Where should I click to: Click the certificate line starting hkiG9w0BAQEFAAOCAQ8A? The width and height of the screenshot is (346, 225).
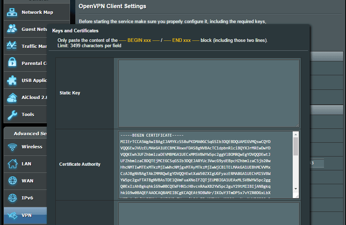195,193
